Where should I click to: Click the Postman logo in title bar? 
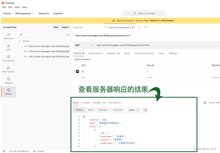3,3
